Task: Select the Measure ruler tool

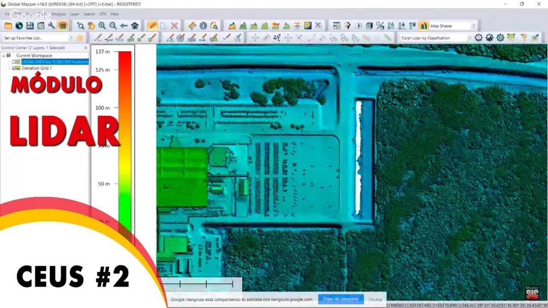Action: click(x=192, y=26)
